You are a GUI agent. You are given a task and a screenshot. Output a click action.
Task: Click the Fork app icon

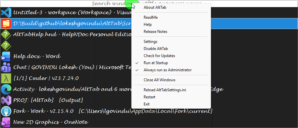coord(6,111)
